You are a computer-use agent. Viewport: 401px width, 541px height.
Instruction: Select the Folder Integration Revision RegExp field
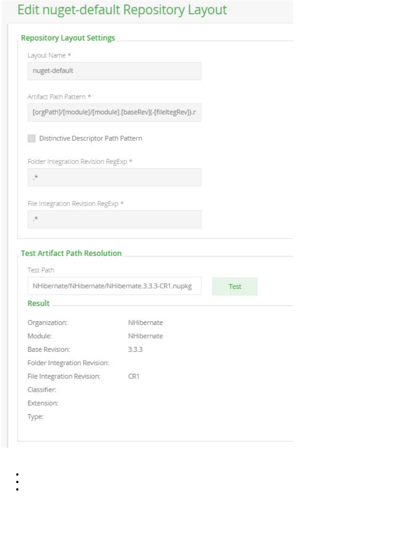coord(114,177)
